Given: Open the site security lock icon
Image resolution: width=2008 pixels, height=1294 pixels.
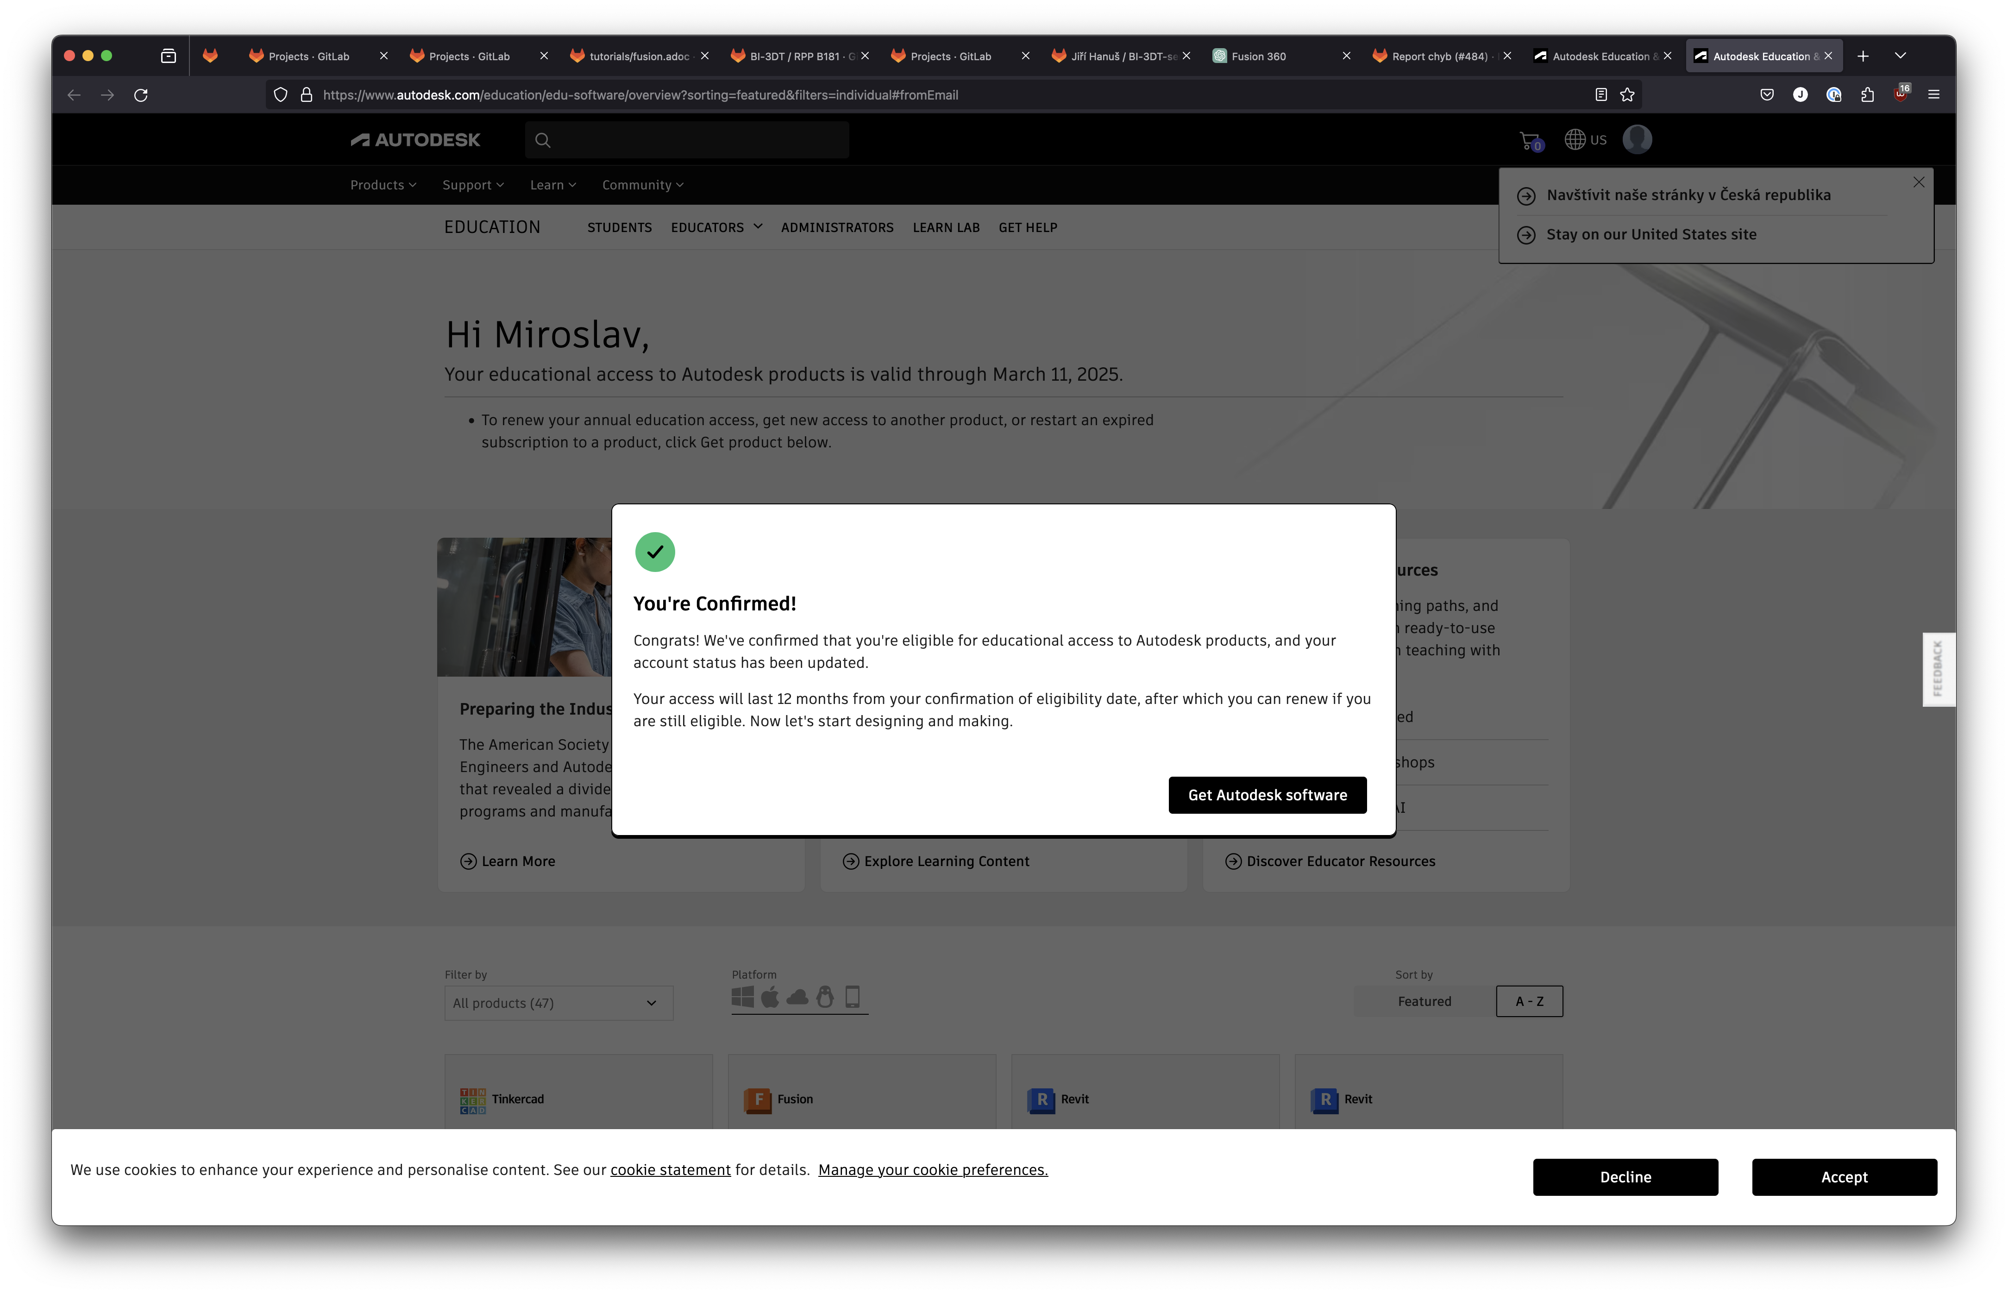Looking at the screenshot, I should (307, 95).
